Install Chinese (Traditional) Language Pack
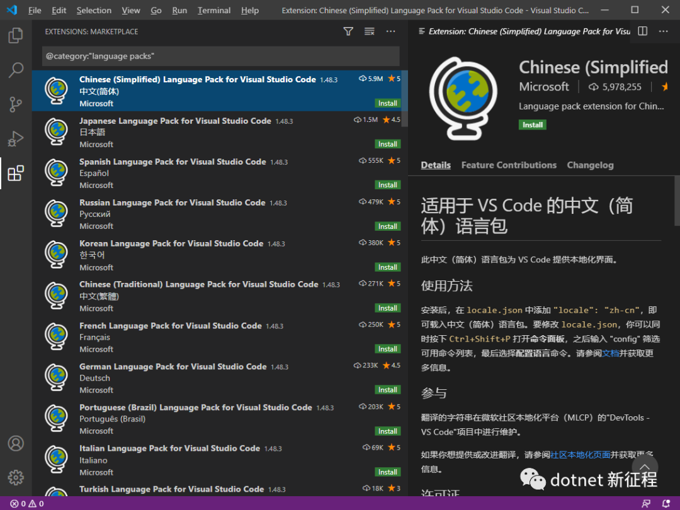The width and height of the screenshot is (680, 510). click(388, 308)
